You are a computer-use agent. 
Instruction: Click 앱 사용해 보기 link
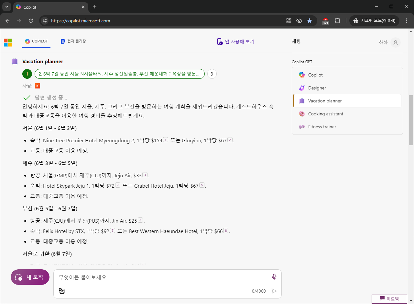point(235,41)
